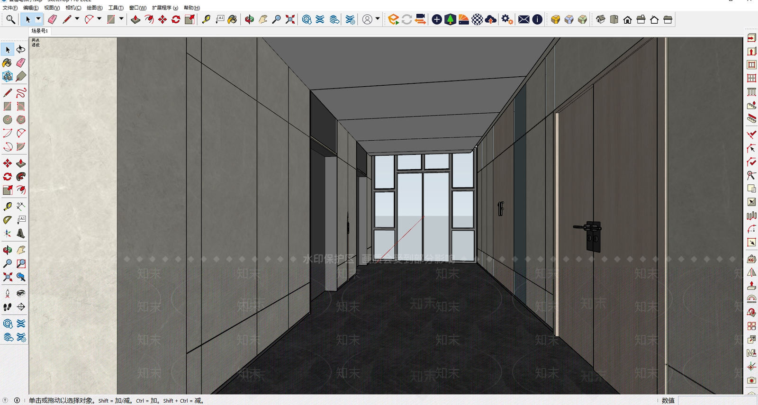Select the Freehand tool in left toolbar
758x405 pixels.
click(x=21, y=93)
